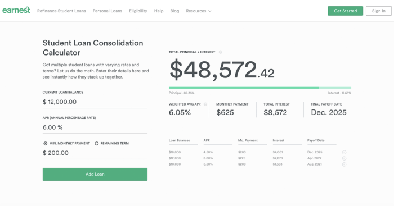Expand the Resources dropdown menu
Image resolution: width=394 pixels, height=206 pixels.
(x=199, y=11)
